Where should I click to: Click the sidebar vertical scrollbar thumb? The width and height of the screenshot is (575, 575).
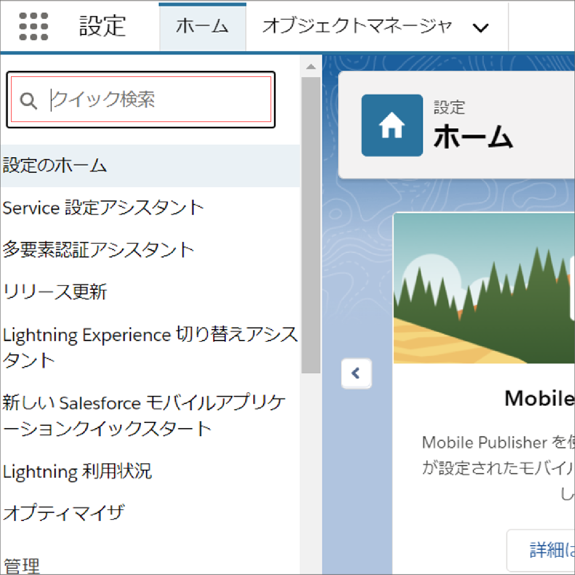point(311,224)
